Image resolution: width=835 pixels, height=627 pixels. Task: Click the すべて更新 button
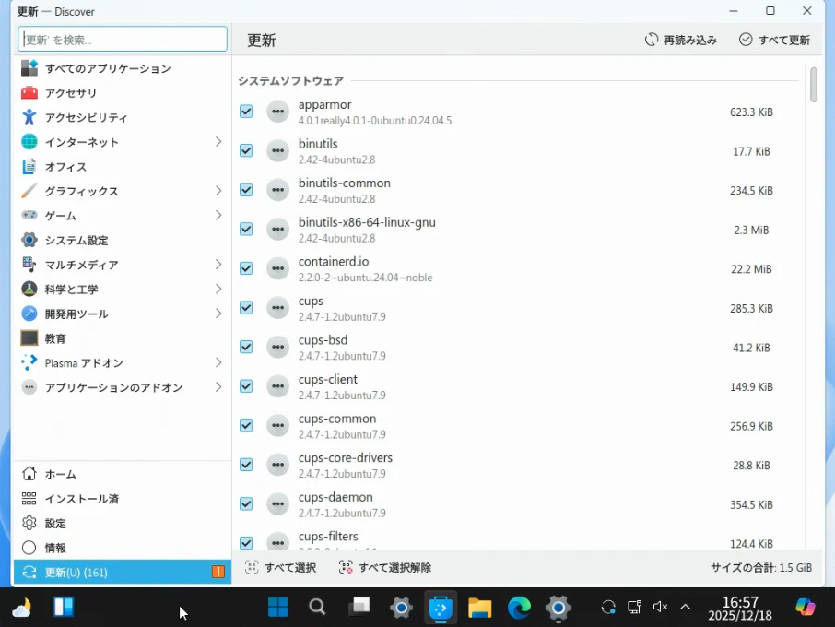click(x=774, y=40)
